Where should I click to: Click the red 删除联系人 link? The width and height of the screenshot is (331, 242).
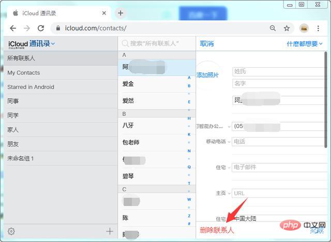(217, 230)
